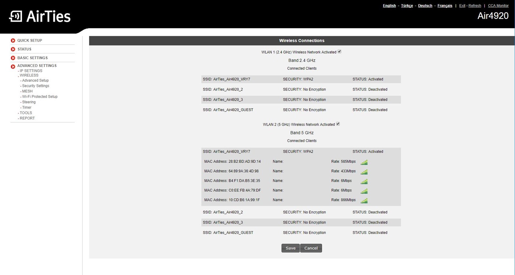Image resolution: width=515 pixels, height=275 pixels.
Task: Select 2.4 GHz SSID AirTies_Air4920_VRY7 row
Action: tap(301, 79)
